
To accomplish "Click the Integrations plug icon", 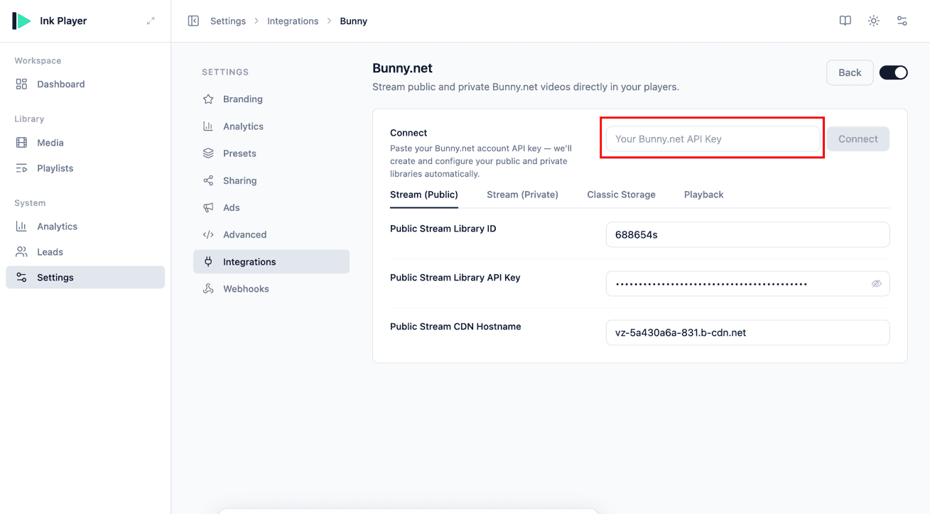I will click(x=208, y=262).
